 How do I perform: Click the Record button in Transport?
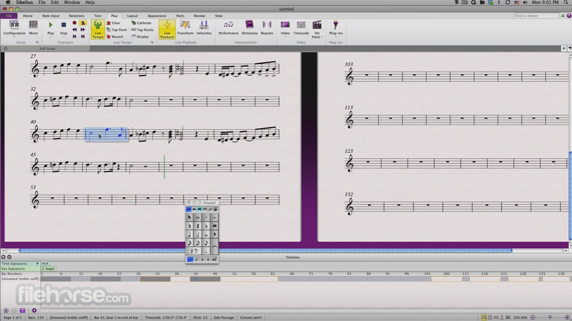pyautogui.click(x=74, y=23)
